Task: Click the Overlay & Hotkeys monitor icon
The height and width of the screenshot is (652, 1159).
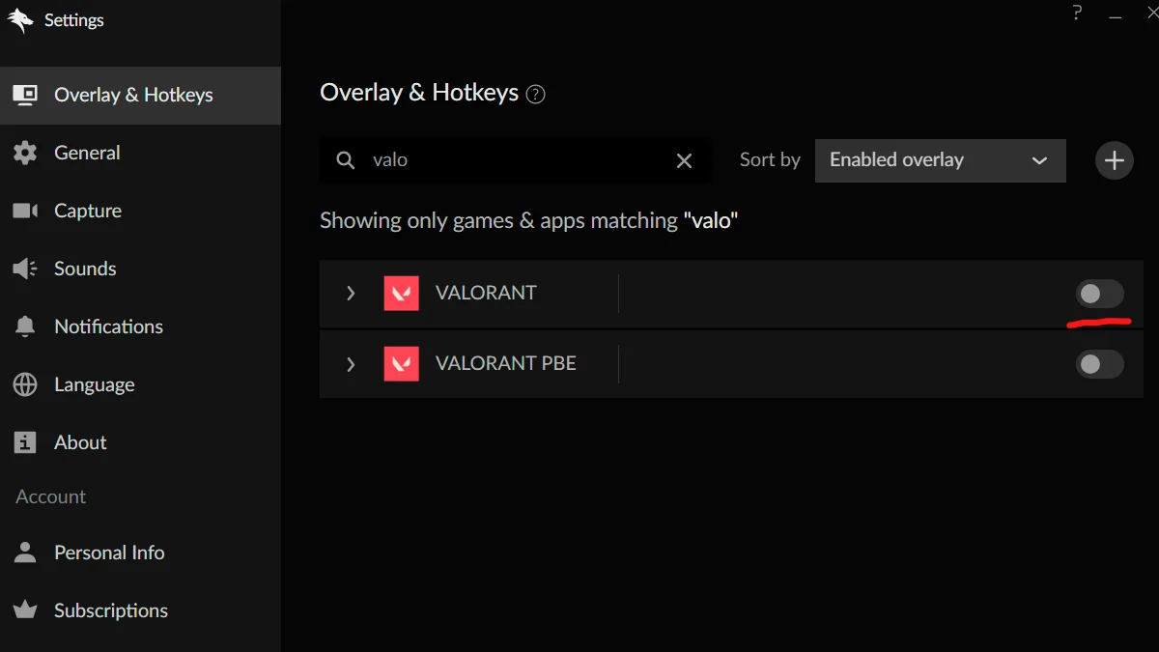Action: click(x=25, y=95)
